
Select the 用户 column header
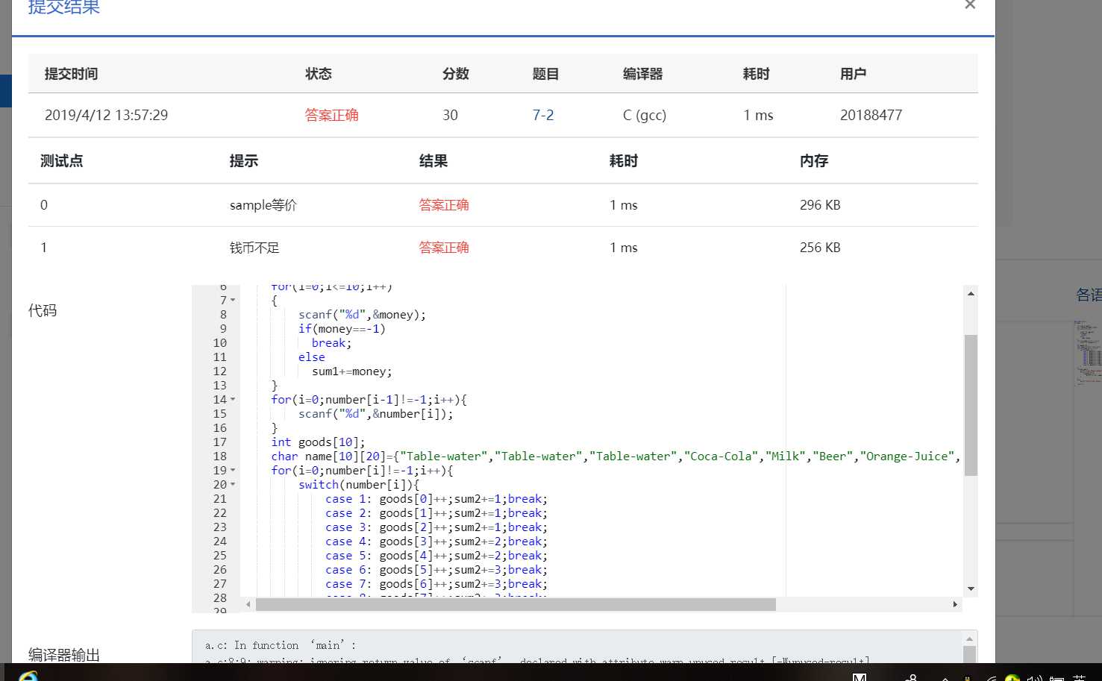point(854,74)
